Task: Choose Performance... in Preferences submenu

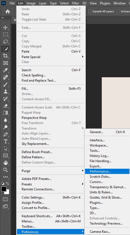Action: point(107,171)
